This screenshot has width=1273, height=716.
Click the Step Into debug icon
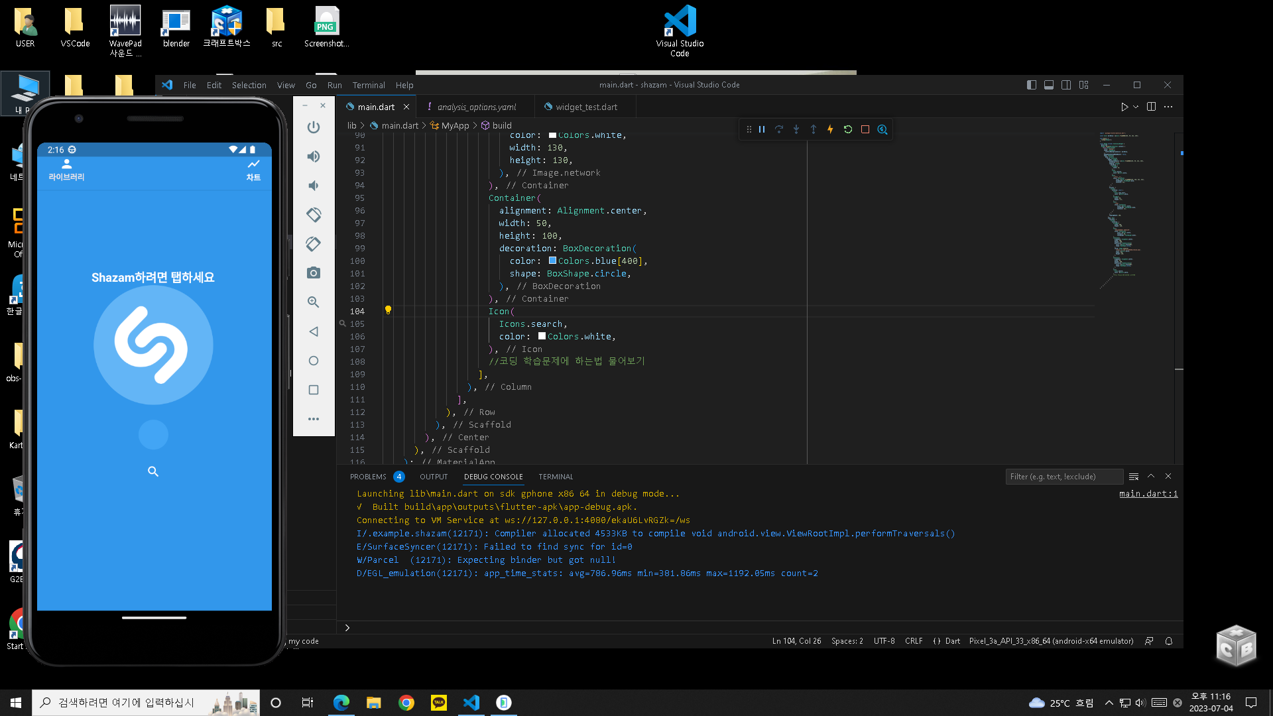coord(796,129)
